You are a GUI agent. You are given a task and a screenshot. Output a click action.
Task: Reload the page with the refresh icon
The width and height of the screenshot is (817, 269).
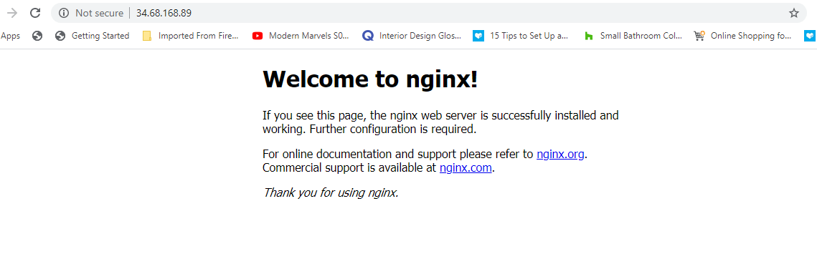tap(35, 13)
